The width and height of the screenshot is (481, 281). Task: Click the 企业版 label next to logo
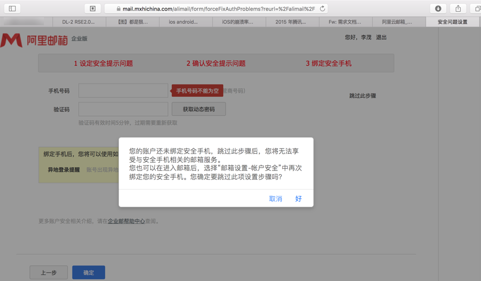pyautogui.click(x=79, y=38)
